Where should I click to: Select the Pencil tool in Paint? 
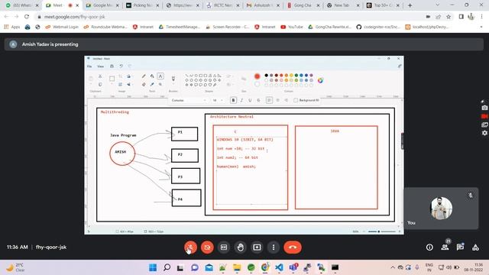(144, 76)
